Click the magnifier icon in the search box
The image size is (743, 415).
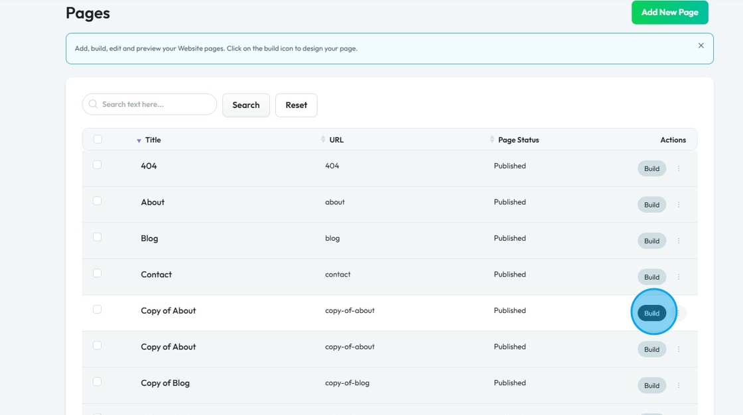click(93, 103)
